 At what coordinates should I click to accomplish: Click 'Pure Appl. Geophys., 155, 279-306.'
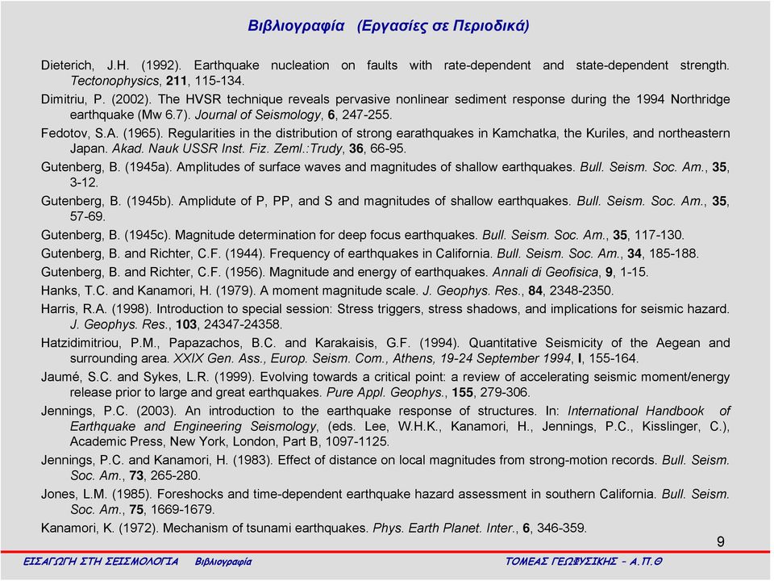coord(428,393)
